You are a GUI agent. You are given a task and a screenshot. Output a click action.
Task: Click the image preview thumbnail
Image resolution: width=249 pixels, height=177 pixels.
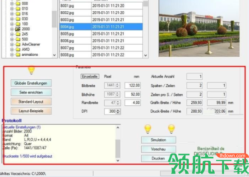pyautogui.click(x=199, y=28)
